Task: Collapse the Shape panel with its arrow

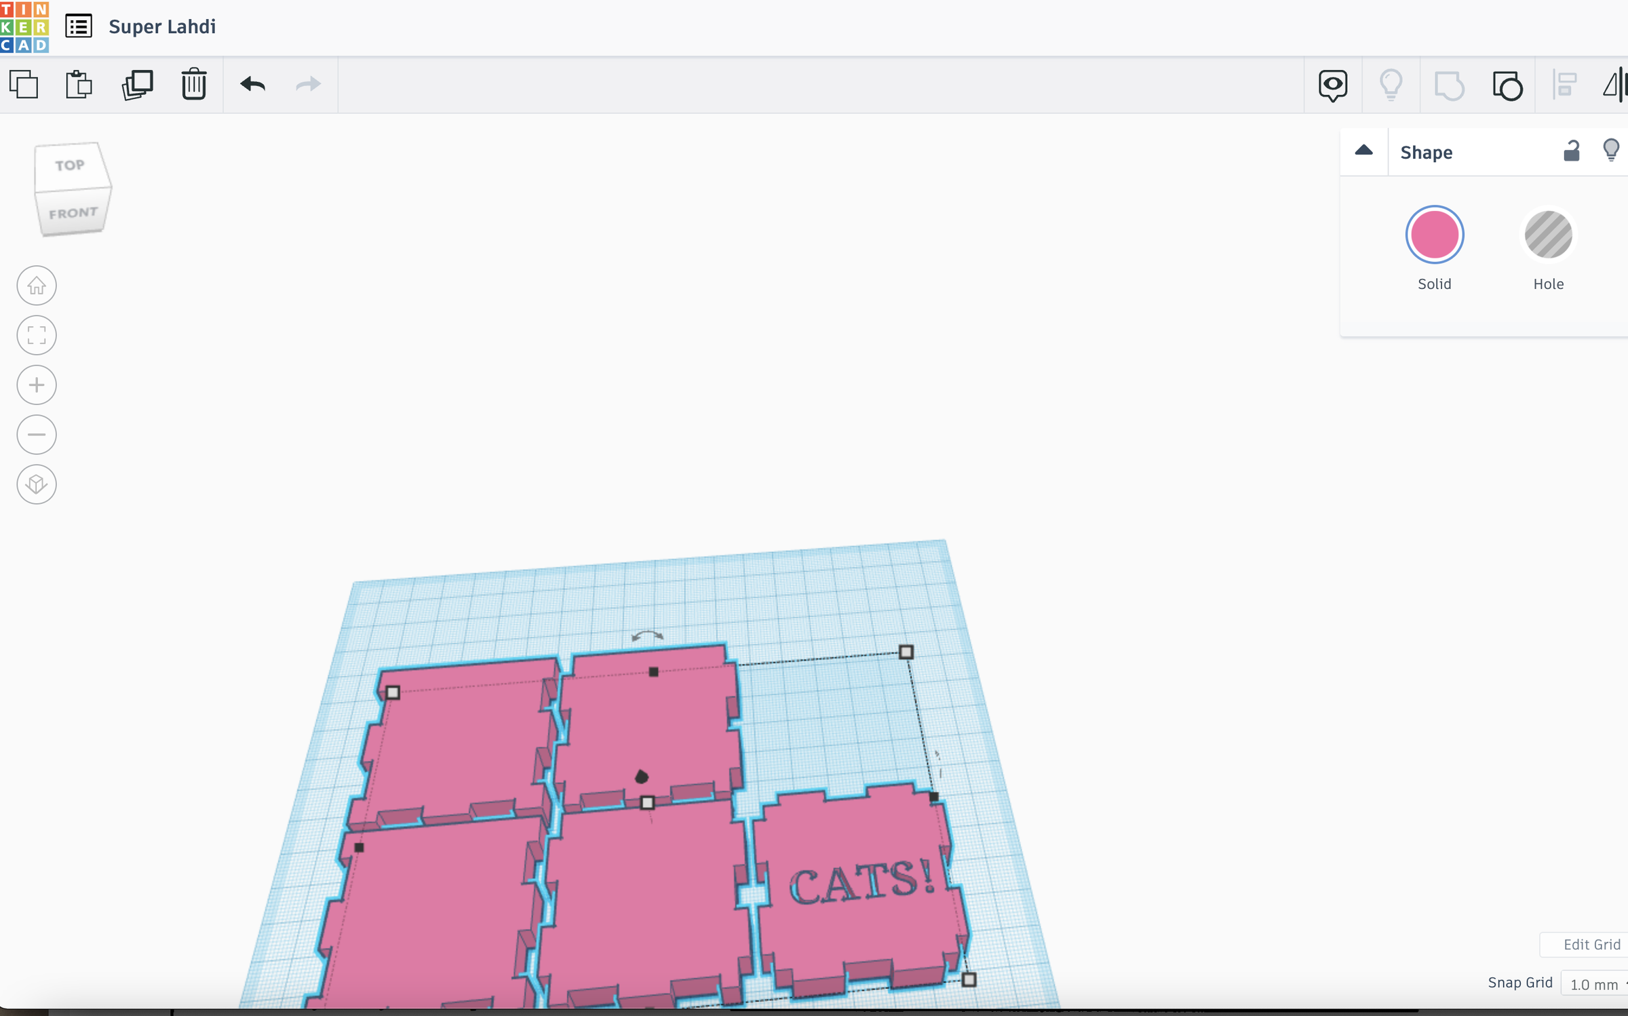Action: point(1364,151)
